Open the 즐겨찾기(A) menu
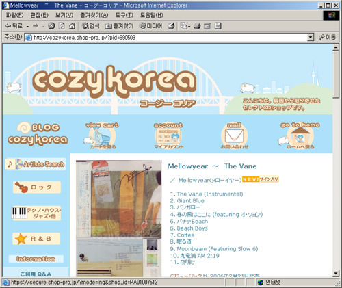 (94, 15)
